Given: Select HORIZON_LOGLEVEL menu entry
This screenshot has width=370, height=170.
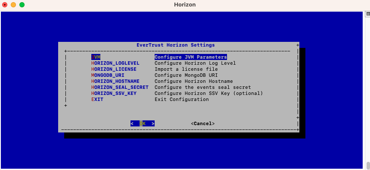Looking at the screenshot, I should point(115,63).
